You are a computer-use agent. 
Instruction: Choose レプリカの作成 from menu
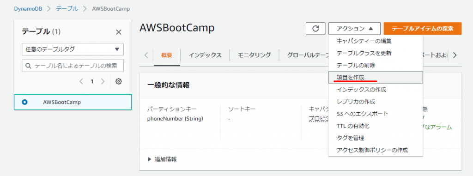point(376,102)
